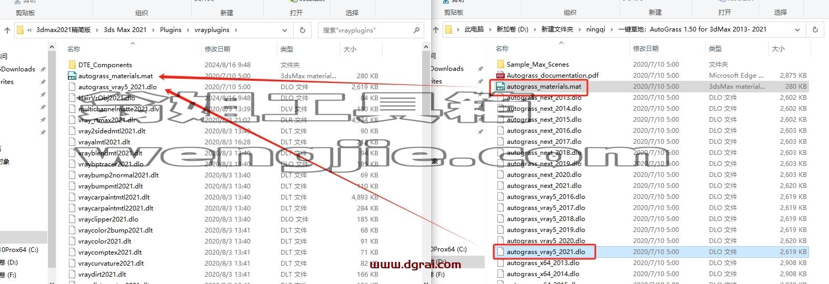This screenshot has width=829, height=284.
Task: Expand chevron after Plugins breadcrumb
Action: coord(187,30)
